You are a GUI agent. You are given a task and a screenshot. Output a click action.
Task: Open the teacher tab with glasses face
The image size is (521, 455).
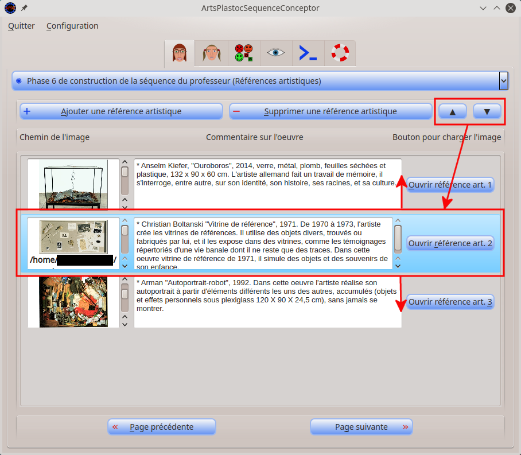point(180,53)
